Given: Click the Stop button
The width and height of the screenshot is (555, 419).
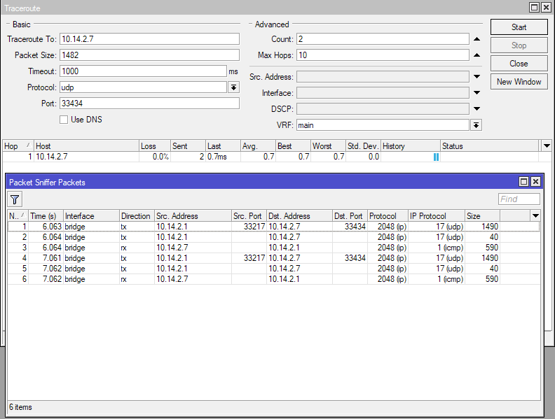Looking at the screenshot, I should pos(519,45).
